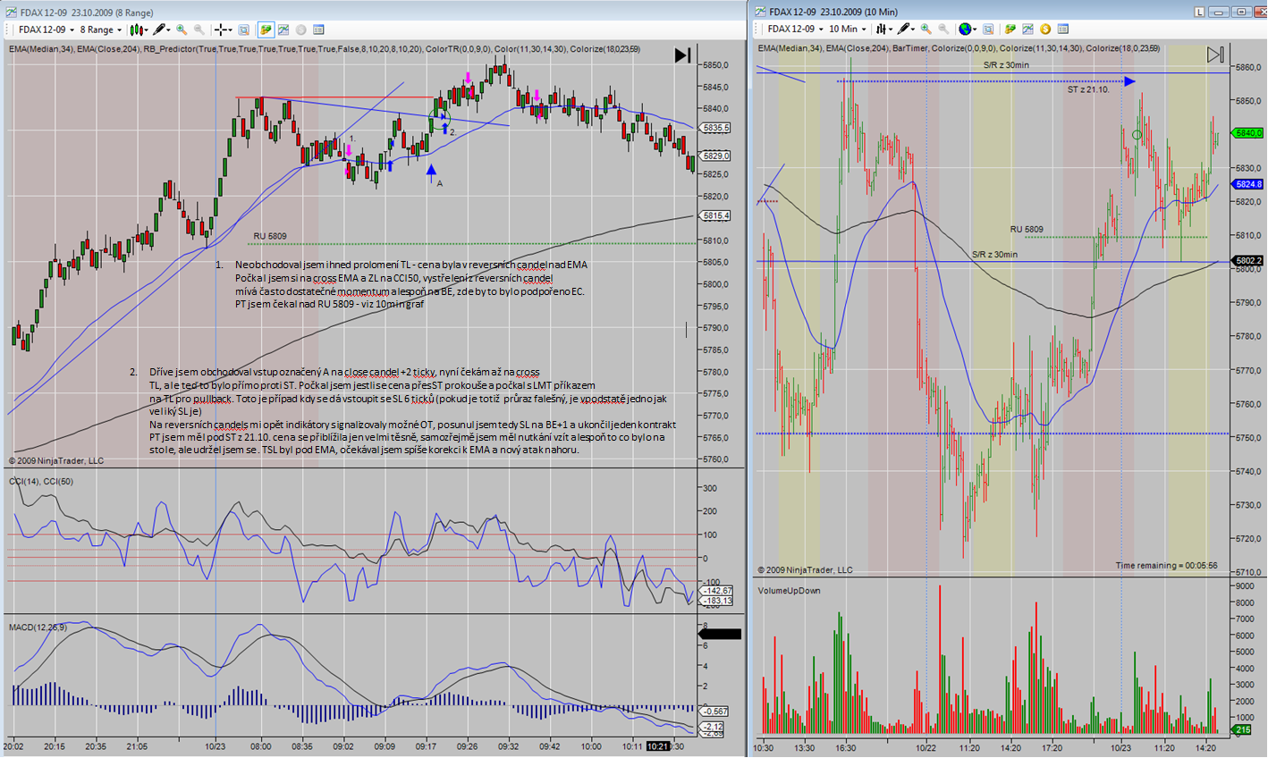
Task: Open the crosshair cursor dropdown in the 8 Range chart
Action: (x=224, y=29)
